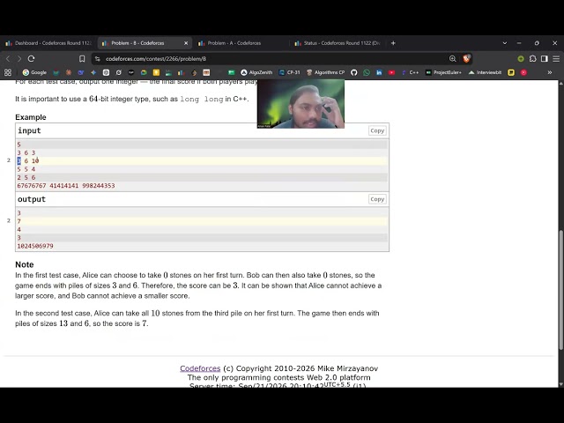The image size is (564, 423).
Task: Show hidden bookmarks with the double chevron
Action: pyautogui.click(x=550, y=72)
